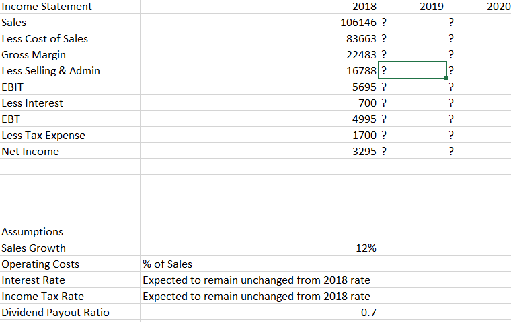This screenshot has height=322, width=511.
Task: Click the Income Statement header cell
Action: 70,7
